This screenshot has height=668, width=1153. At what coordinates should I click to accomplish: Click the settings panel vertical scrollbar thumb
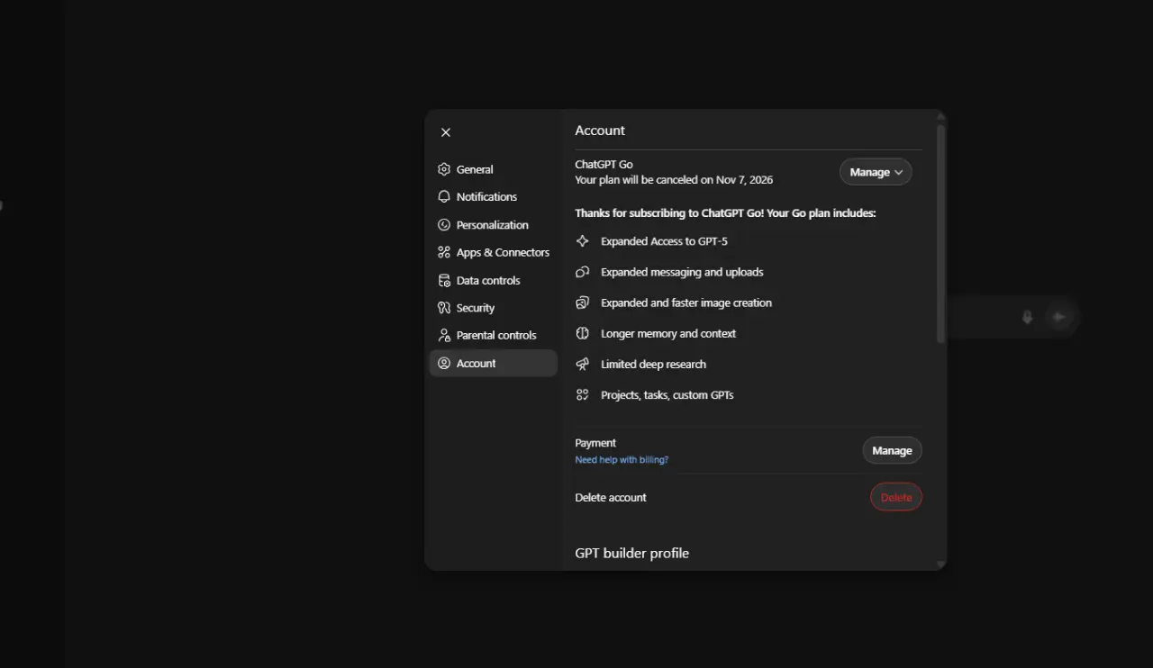940,234
